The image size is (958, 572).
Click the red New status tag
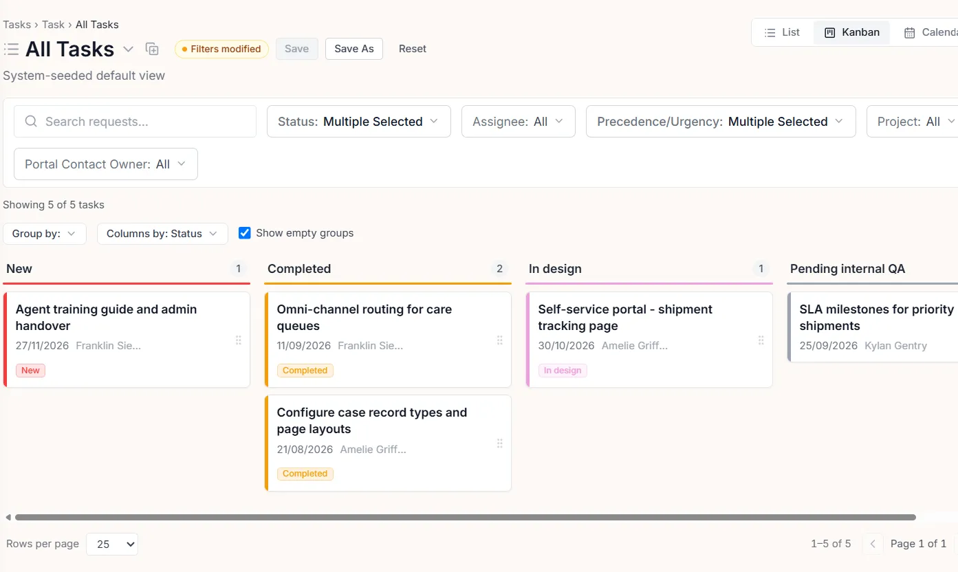tap(30, 371)
